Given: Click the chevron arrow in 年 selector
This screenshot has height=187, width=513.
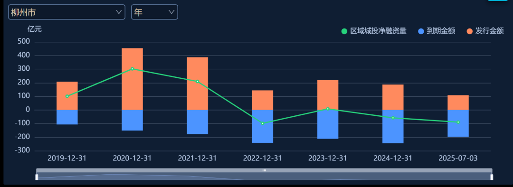Looking at the screenshot, I should (x=171, y=12).
